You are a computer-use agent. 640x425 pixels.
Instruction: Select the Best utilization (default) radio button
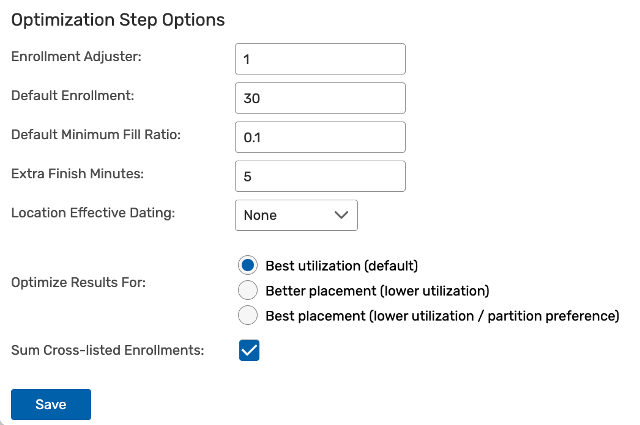tap(248, 266)
